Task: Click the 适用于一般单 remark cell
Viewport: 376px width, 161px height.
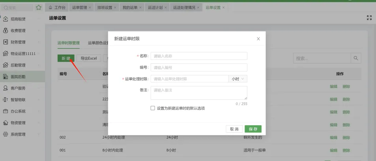Action: [x=254, y=150]
